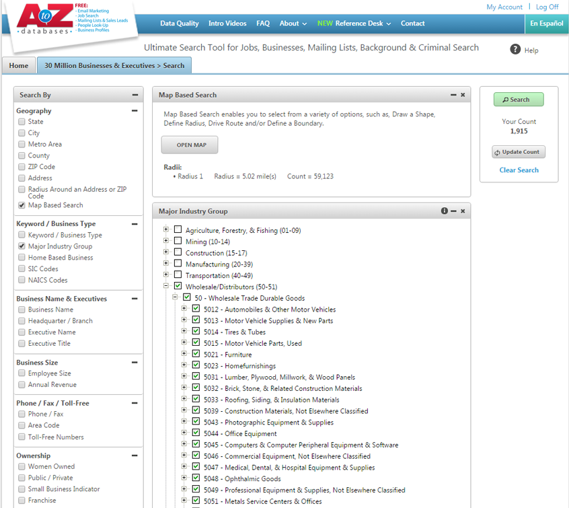Expand 5014 - Tires & Tubes node

184,331
